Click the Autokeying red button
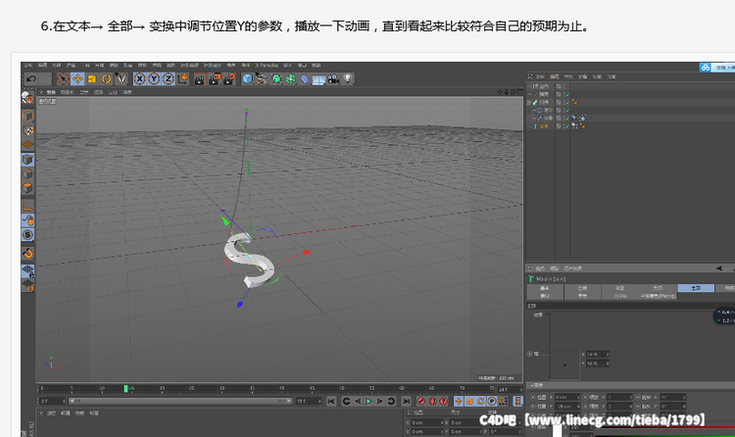The width and height of the screenshot is (735, 437). [432, 401]
